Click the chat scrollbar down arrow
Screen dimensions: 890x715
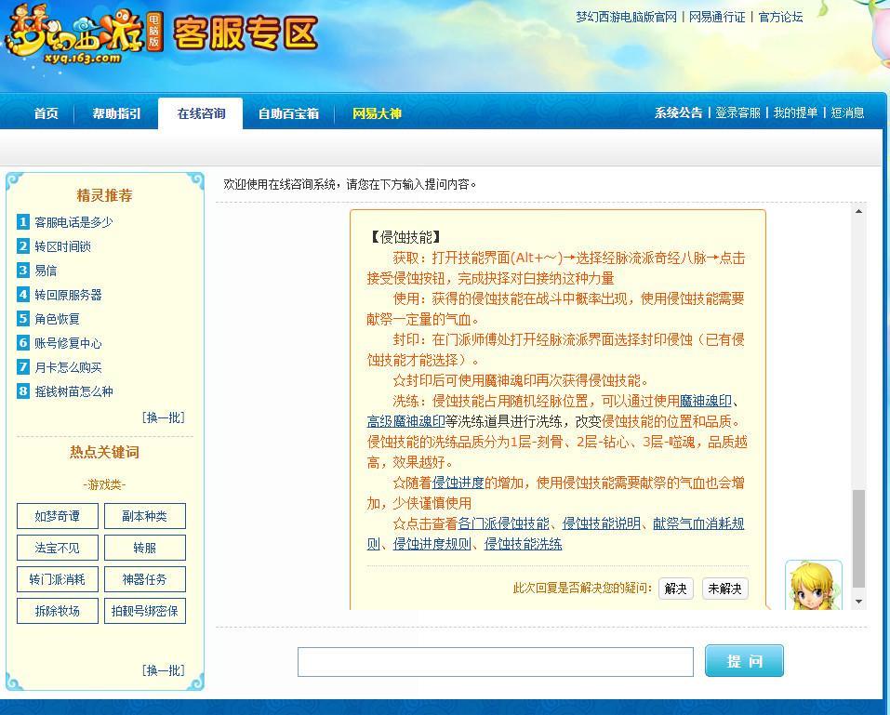point(858,602)
